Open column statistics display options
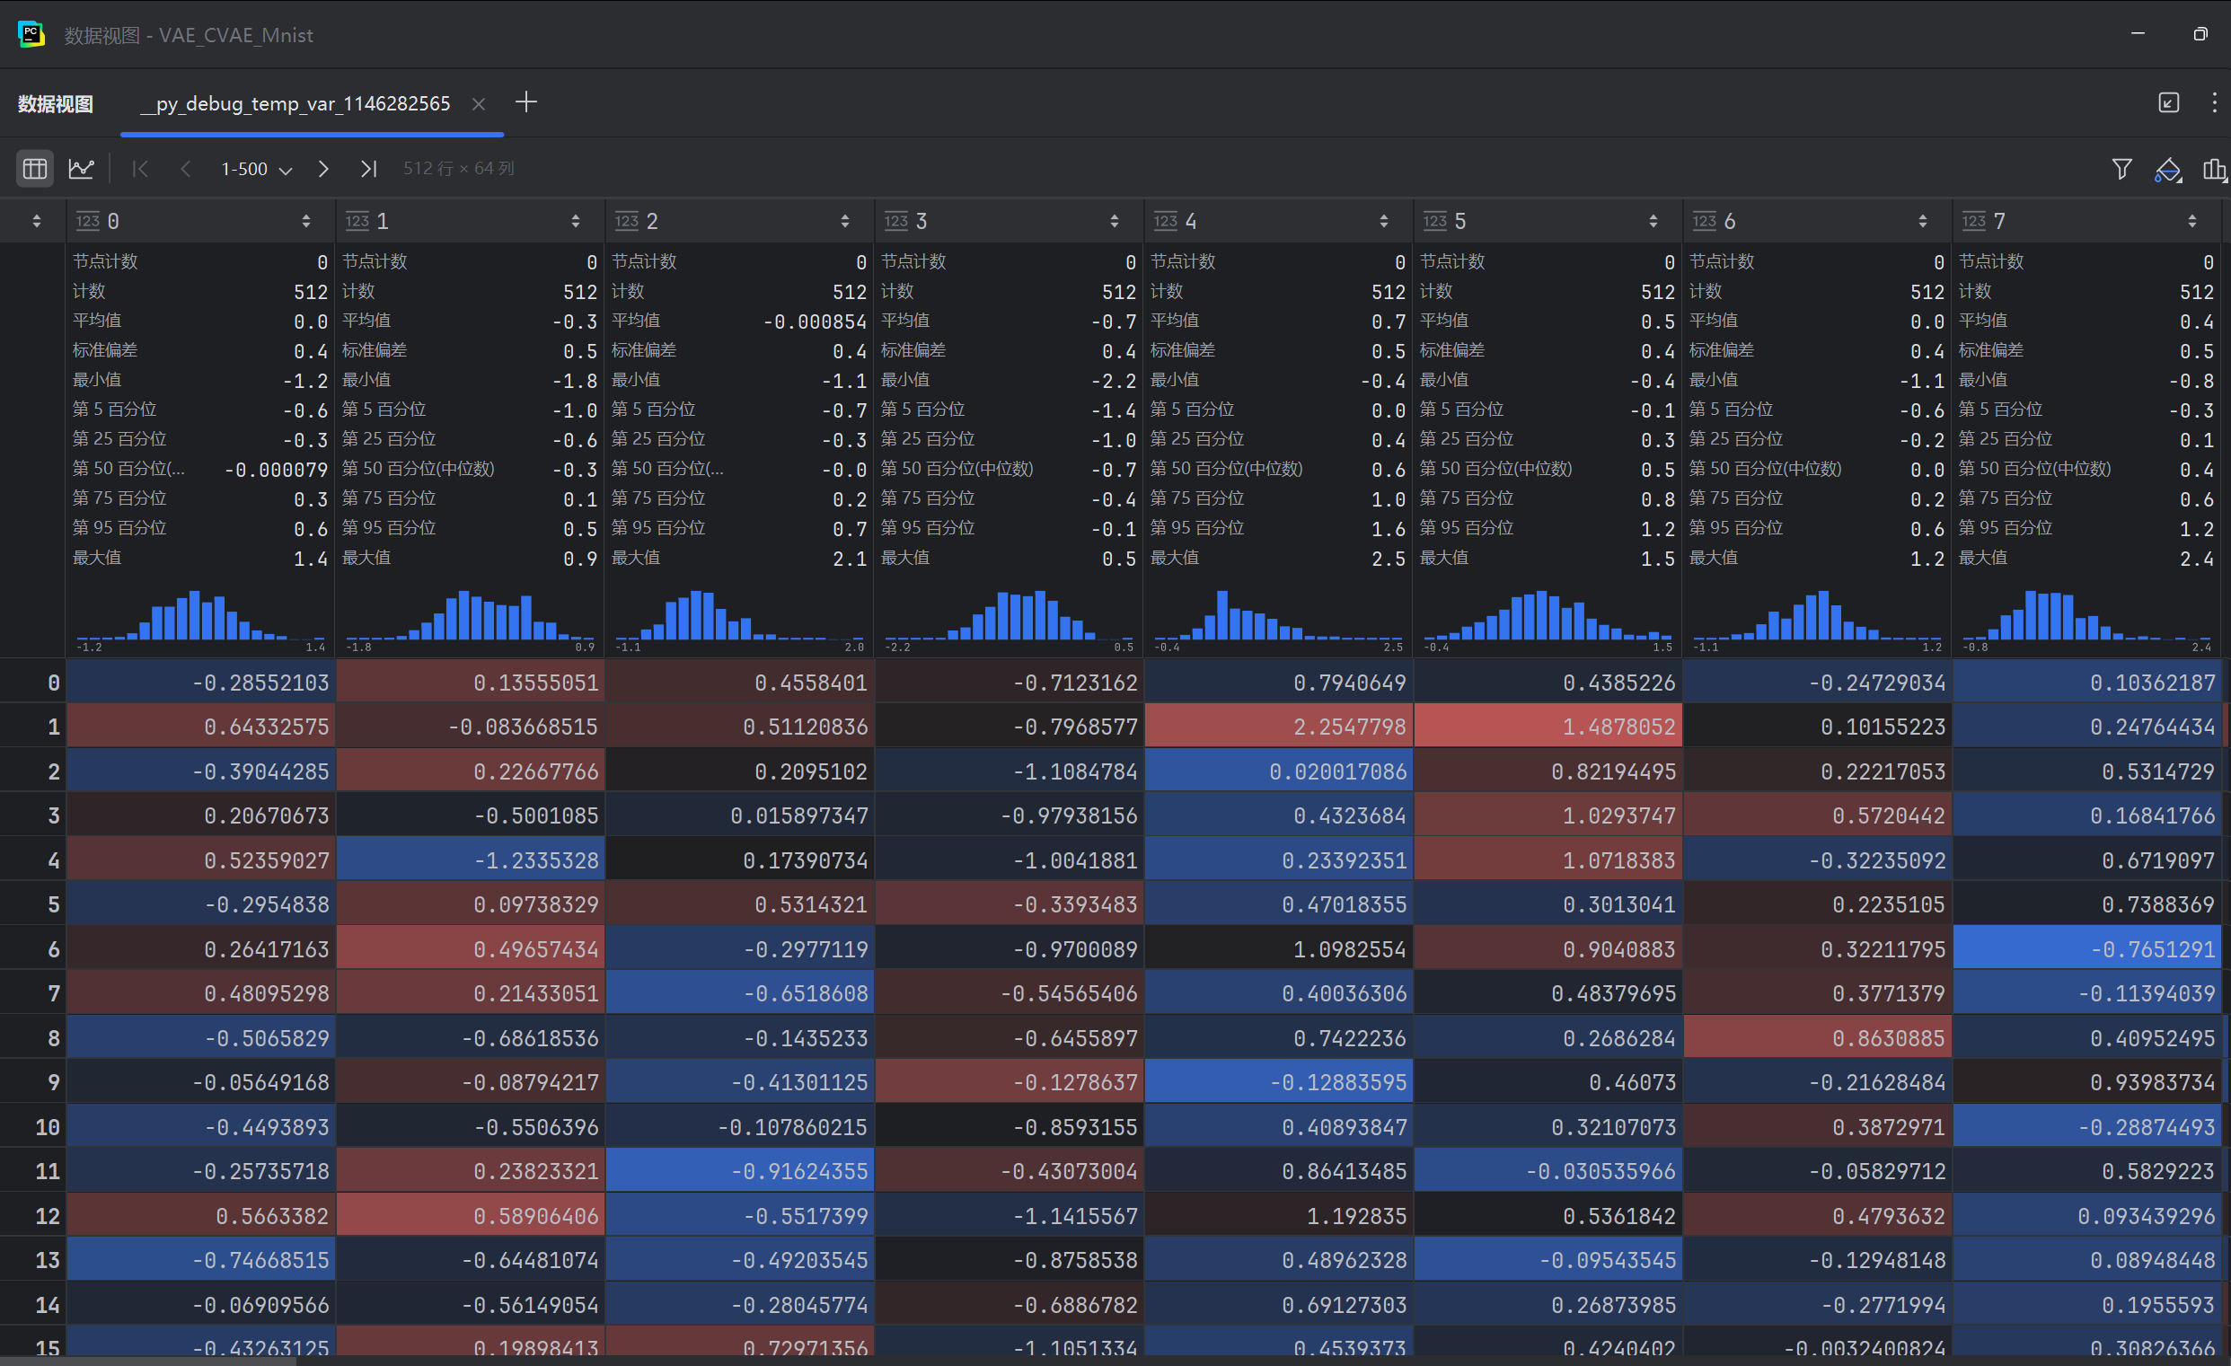 tap(2214, 169)
